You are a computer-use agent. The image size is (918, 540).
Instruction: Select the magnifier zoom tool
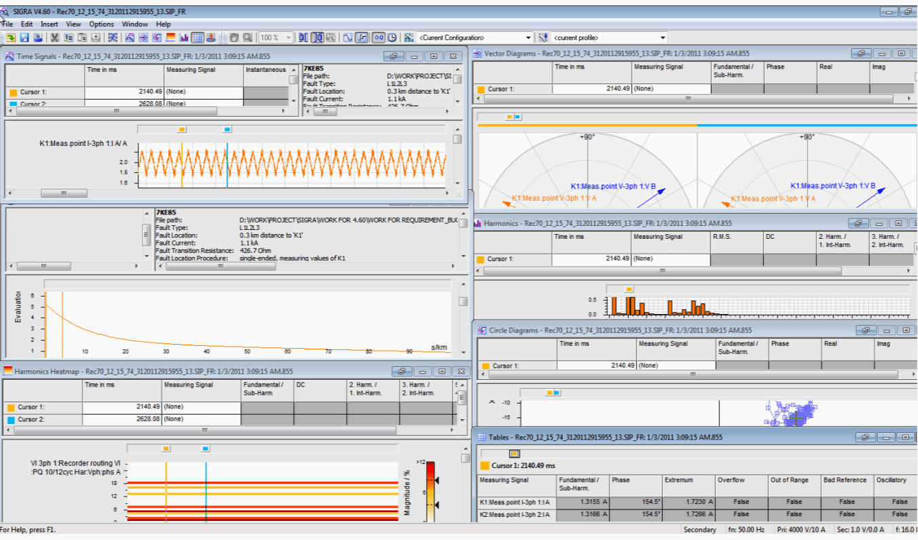[248, 38]
